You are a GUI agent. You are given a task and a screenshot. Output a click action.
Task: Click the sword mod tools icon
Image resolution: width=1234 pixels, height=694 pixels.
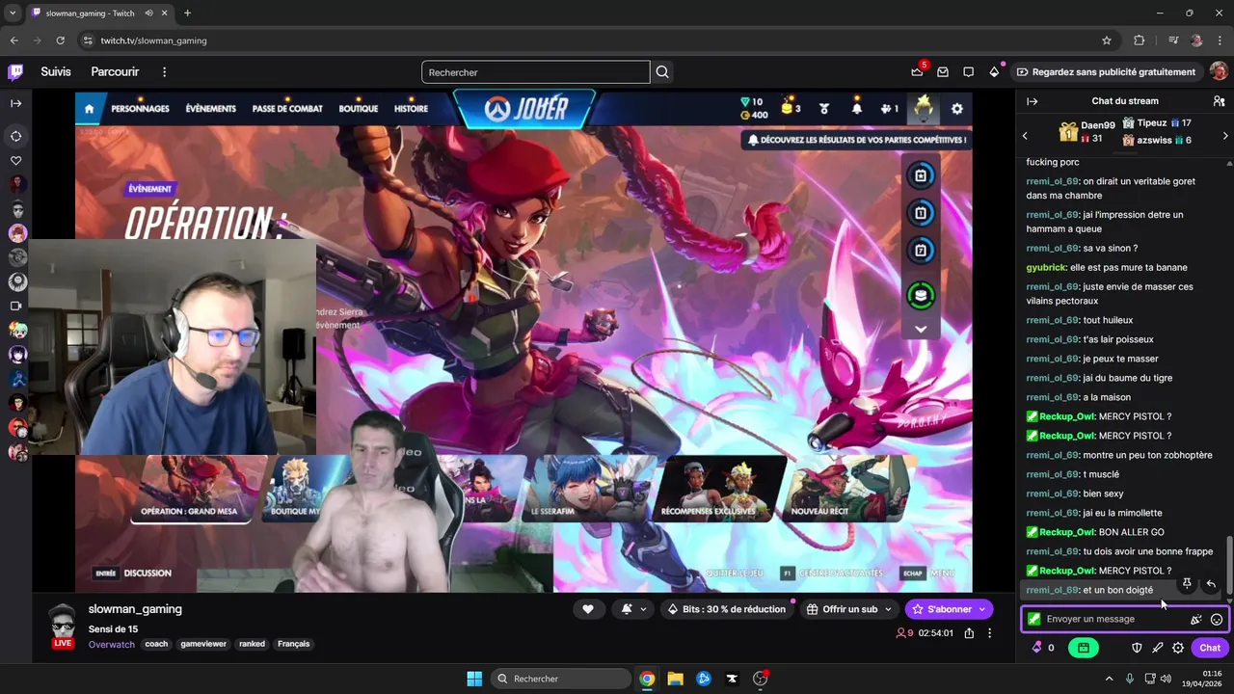tap(1157, 648)
